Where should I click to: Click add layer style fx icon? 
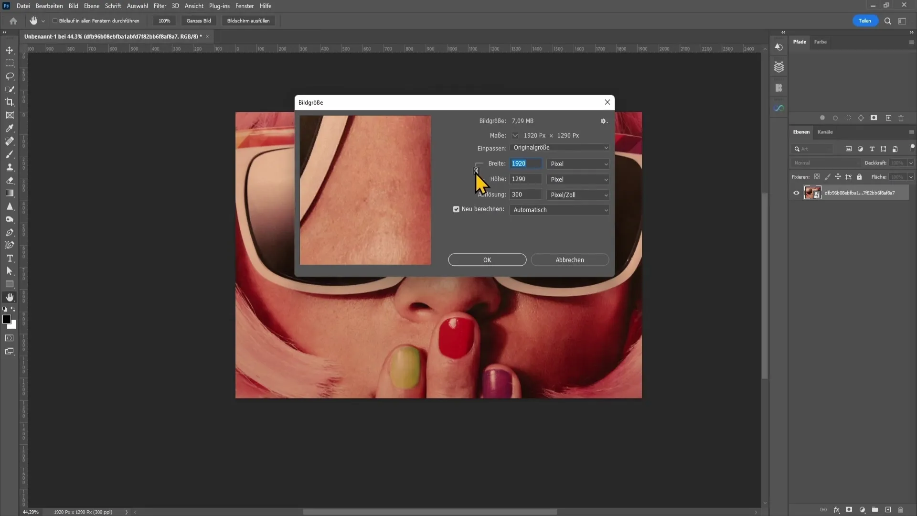point(836,510)
